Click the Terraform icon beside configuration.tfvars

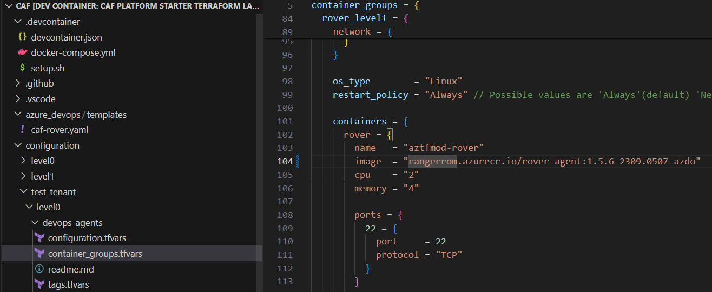[x=39, y=238]
